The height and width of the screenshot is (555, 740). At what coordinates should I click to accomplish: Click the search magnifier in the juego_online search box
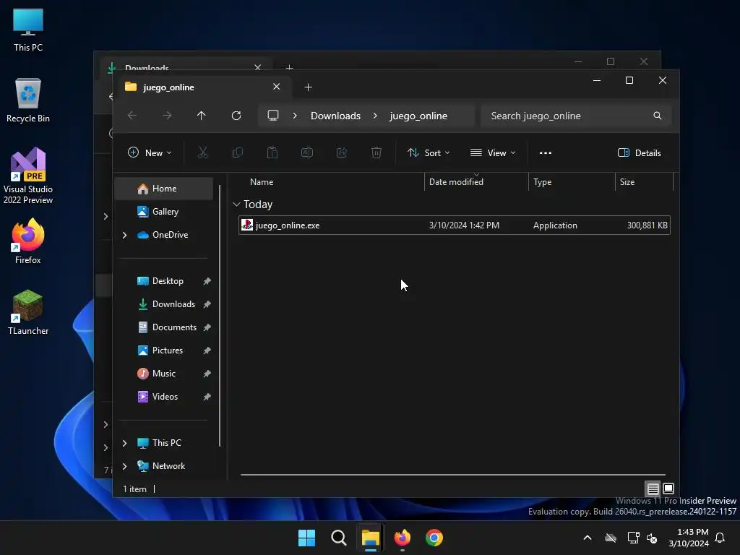coord(658,116)
